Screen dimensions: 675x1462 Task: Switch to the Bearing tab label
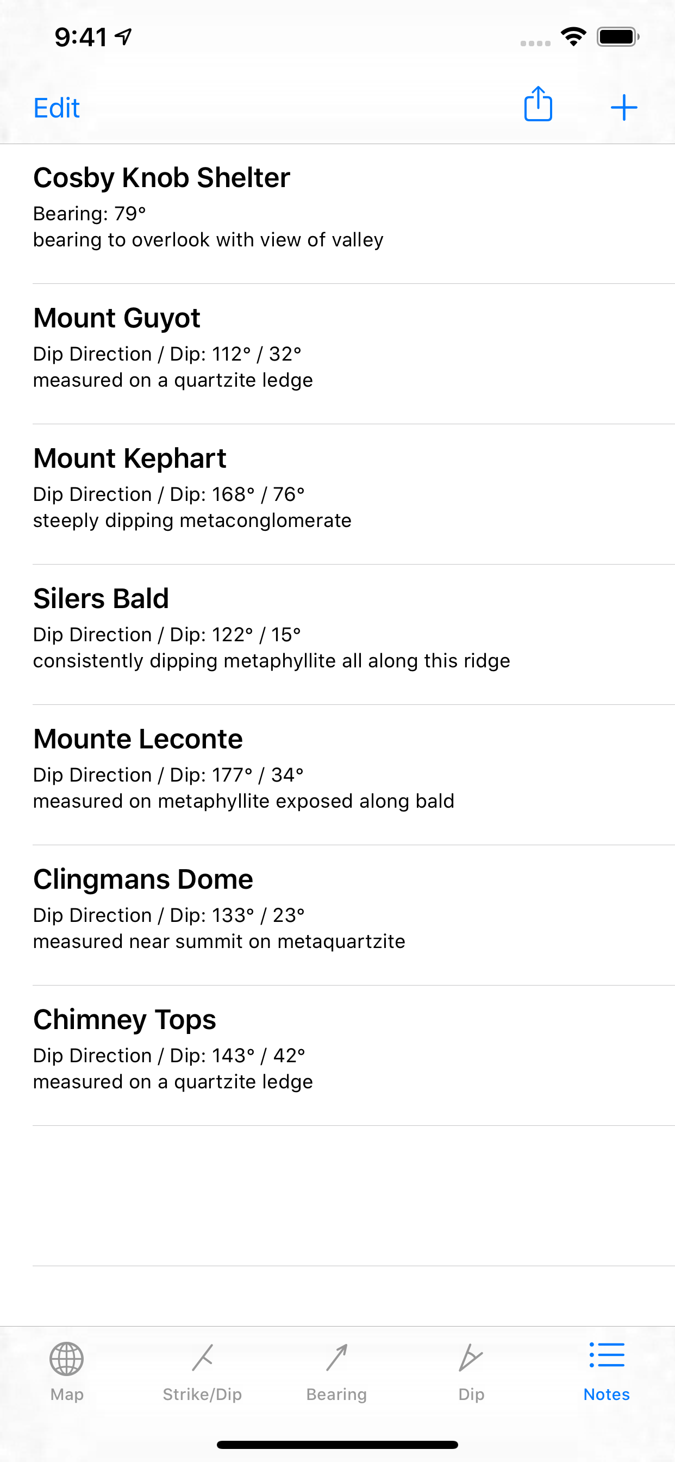click(x=337, y=1395)
